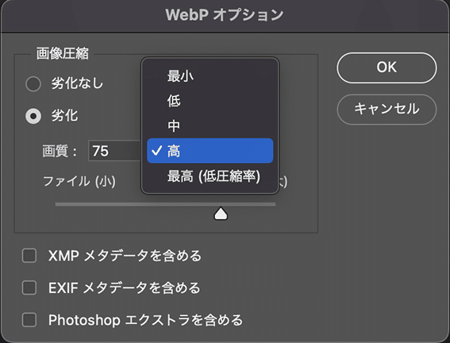
Task: Select 最小 in the quality dropdown
Action: pos(210,76)
